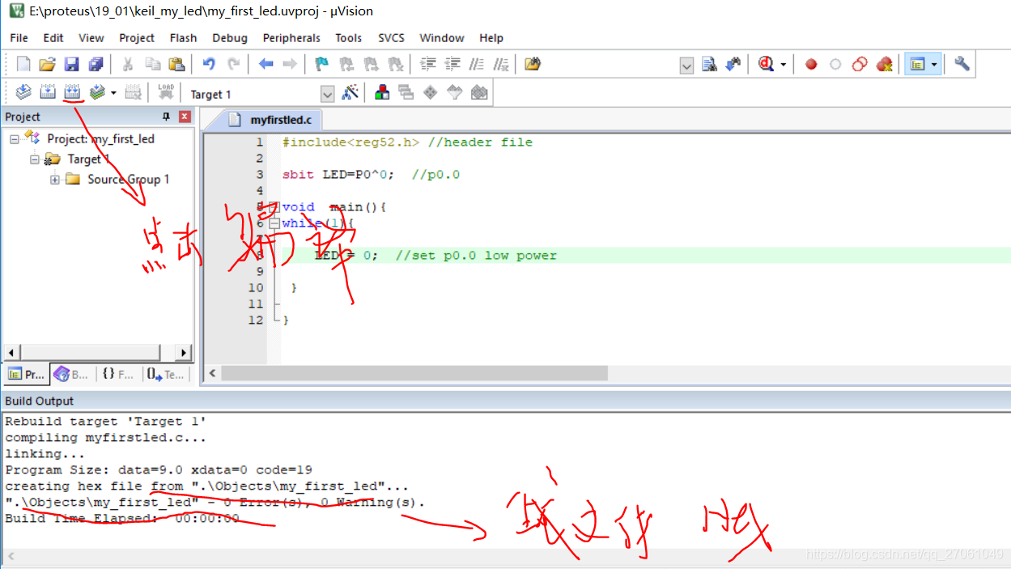Open Find in Files folder-binoculars icon
This screenshot has height=569, width=1011.
tap(532, 64)
